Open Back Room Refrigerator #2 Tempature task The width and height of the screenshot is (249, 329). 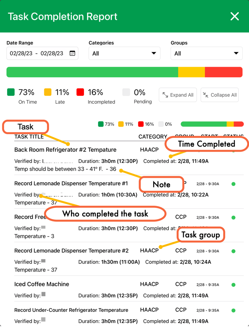pyautogui.click(x=65, y=150)
